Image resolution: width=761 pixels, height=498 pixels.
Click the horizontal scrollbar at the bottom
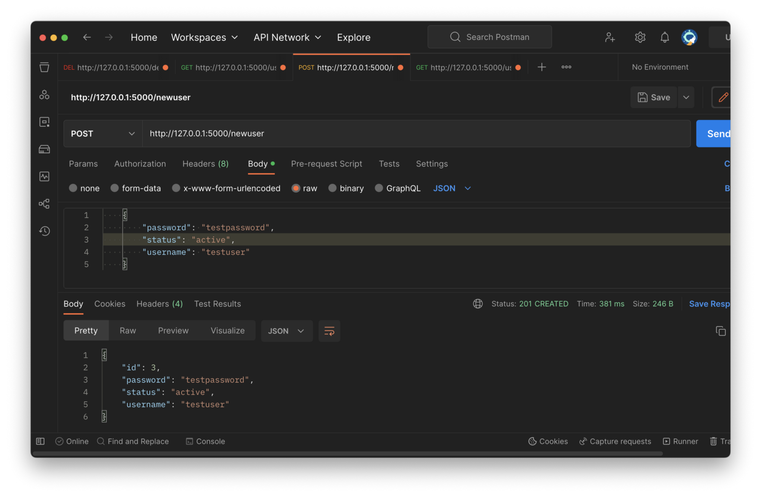pos(347,454)
